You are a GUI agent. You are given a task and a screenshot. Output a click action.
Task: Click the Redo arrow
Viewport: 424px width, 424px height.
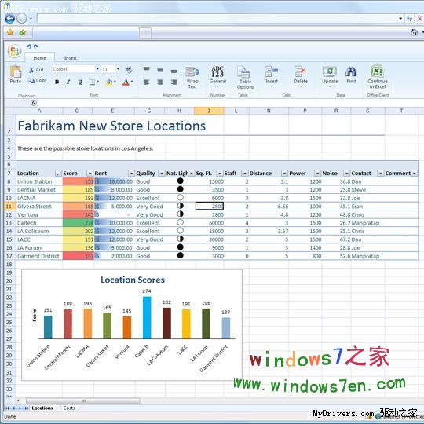tap(36, 46)
